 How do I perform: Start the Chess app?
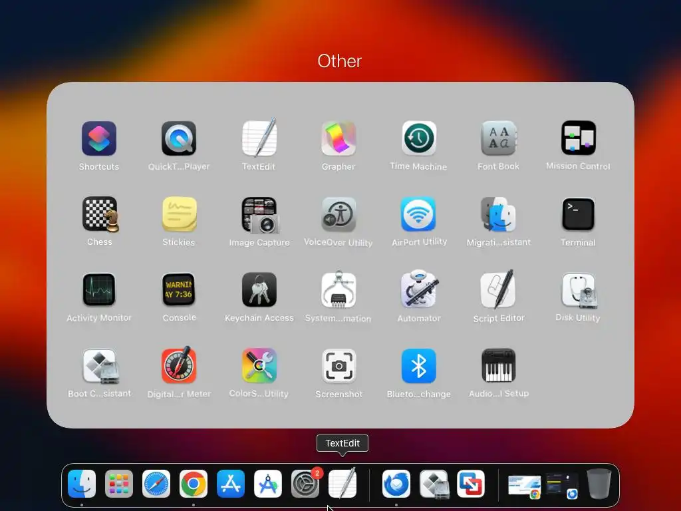pos(100,214)
